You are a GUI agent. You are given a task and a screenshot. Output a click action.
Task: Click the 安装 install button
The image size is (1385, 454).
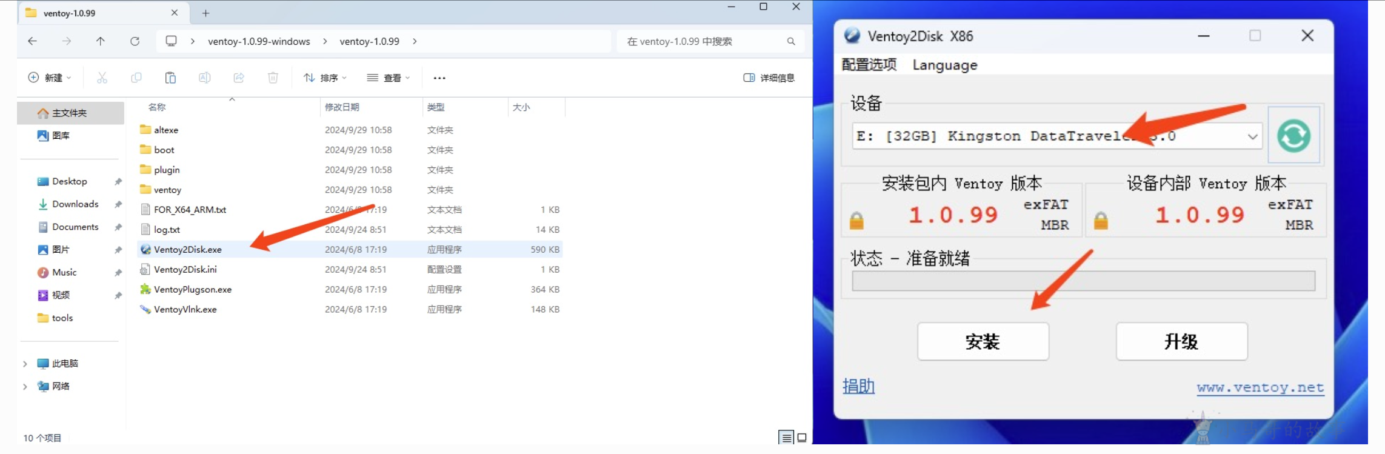[x=983, y=341]
